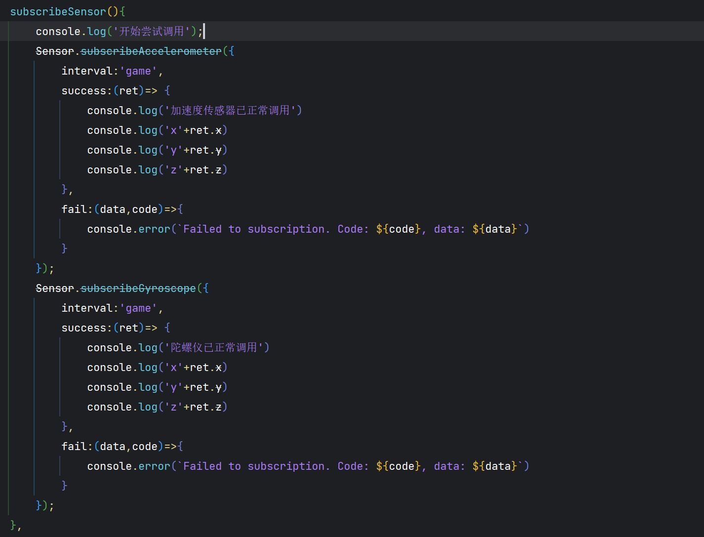Place cursor in the '开始尝试调用' string

pos(151,32)
